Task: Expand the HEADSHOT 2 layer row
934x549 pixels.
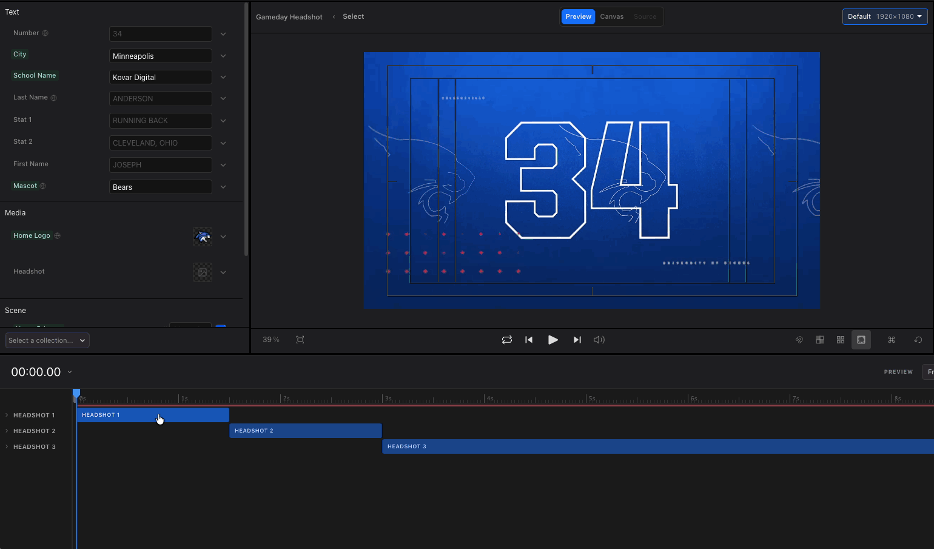Action: click(x=7, y=431)
